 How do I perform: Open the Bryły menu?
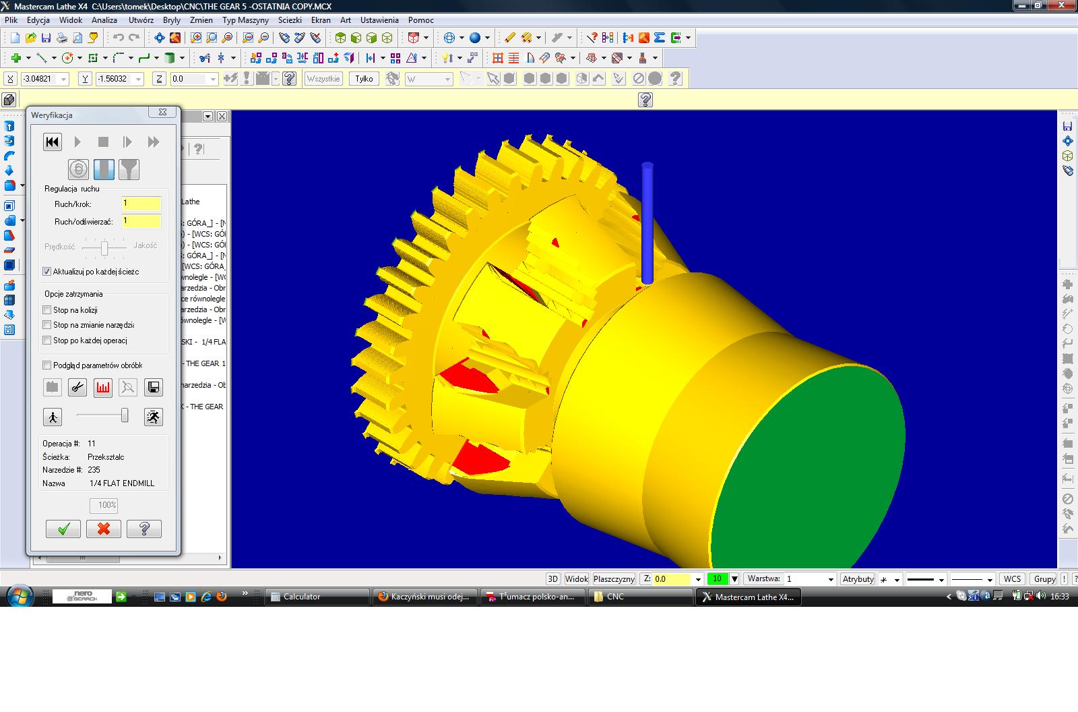[172, 20]
